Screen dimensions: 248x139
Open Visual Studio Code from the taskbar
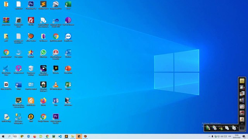[60, 136]
